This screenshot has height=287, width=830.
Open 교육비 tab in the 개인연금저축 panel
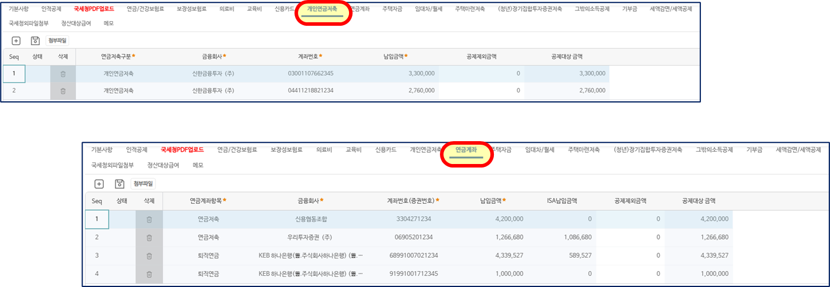pos(255,9)
